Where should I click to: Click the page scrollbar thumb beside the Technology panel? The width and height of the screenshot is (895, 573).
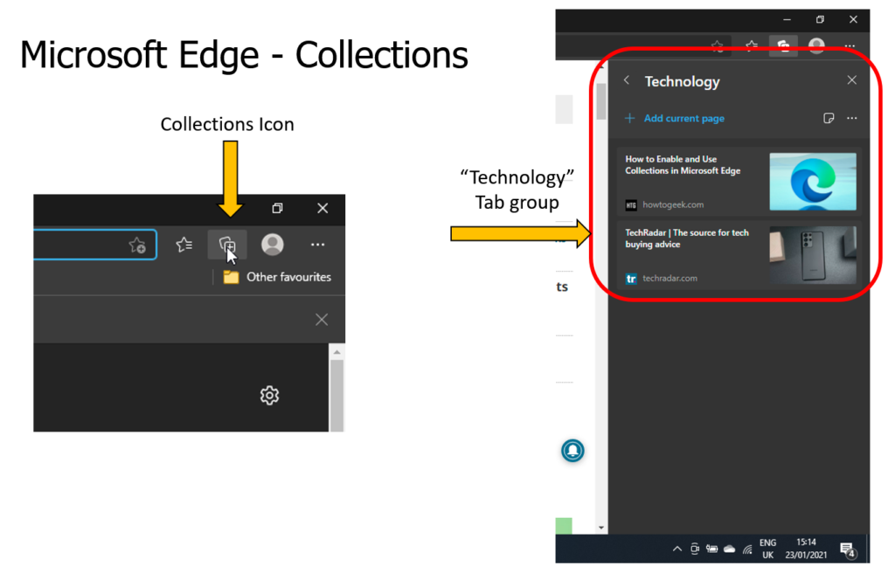601,101
